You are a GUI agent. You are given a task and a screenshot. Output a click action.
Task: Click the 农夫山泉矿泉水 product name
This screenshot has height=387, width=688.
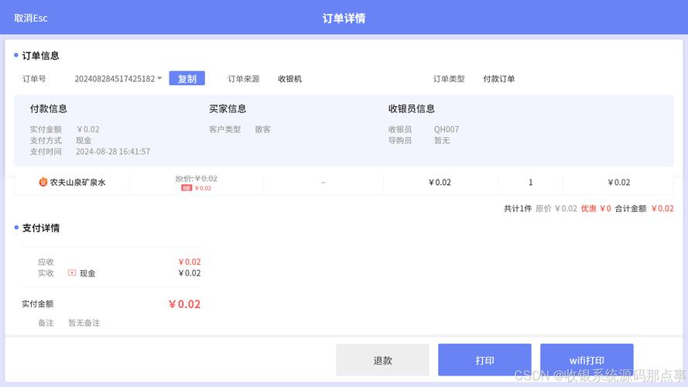77,183
